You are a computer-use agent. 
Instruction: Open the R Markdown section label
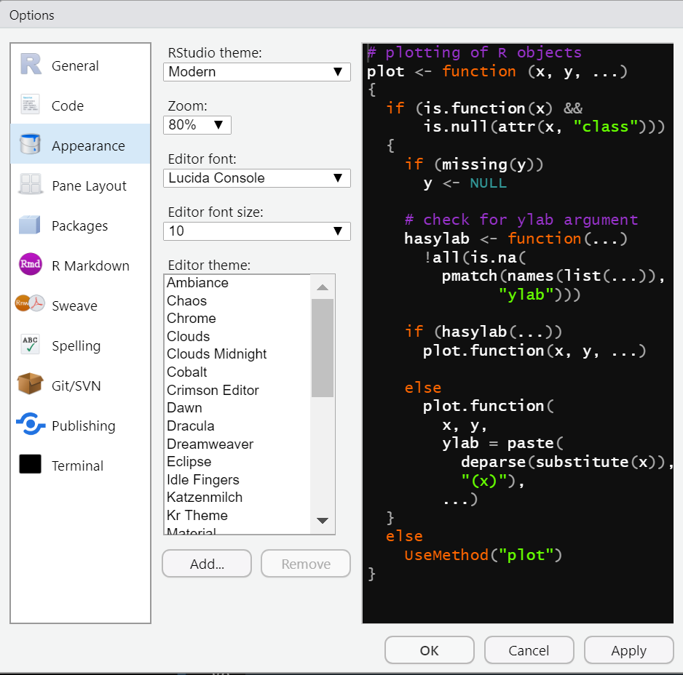pos(90,266)
